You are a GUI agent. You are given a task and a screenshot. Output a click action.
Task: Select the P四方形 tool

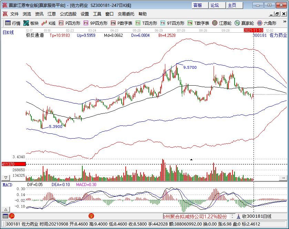[70, 23]
